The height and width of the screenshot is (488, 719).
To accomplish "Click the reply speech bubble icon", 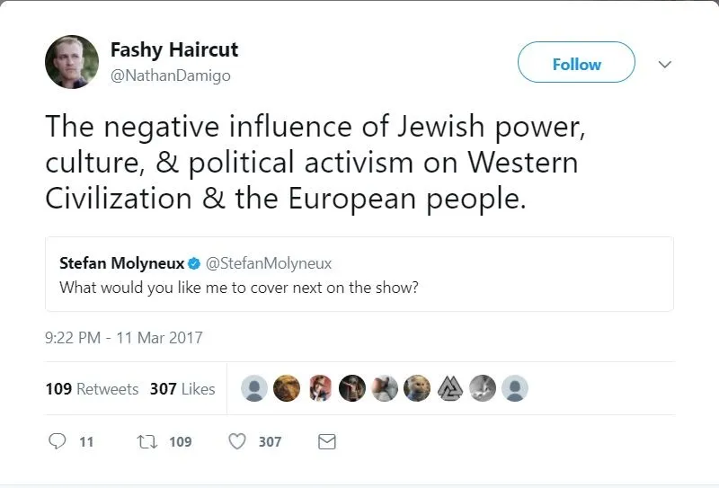I will pos(58,441).
